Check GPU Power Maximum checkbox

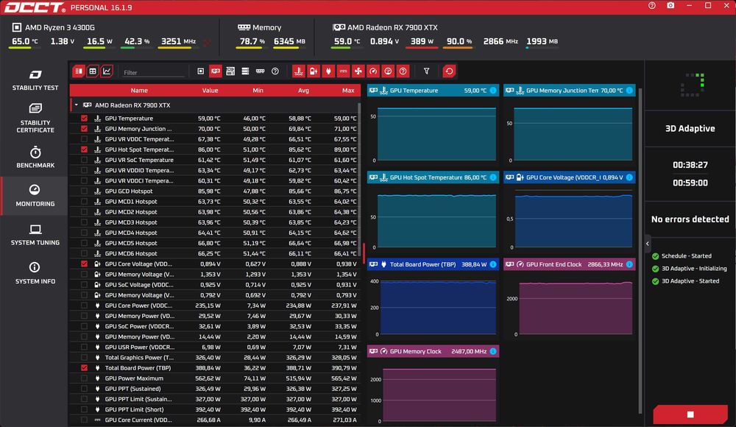click(x=84, y=378)
